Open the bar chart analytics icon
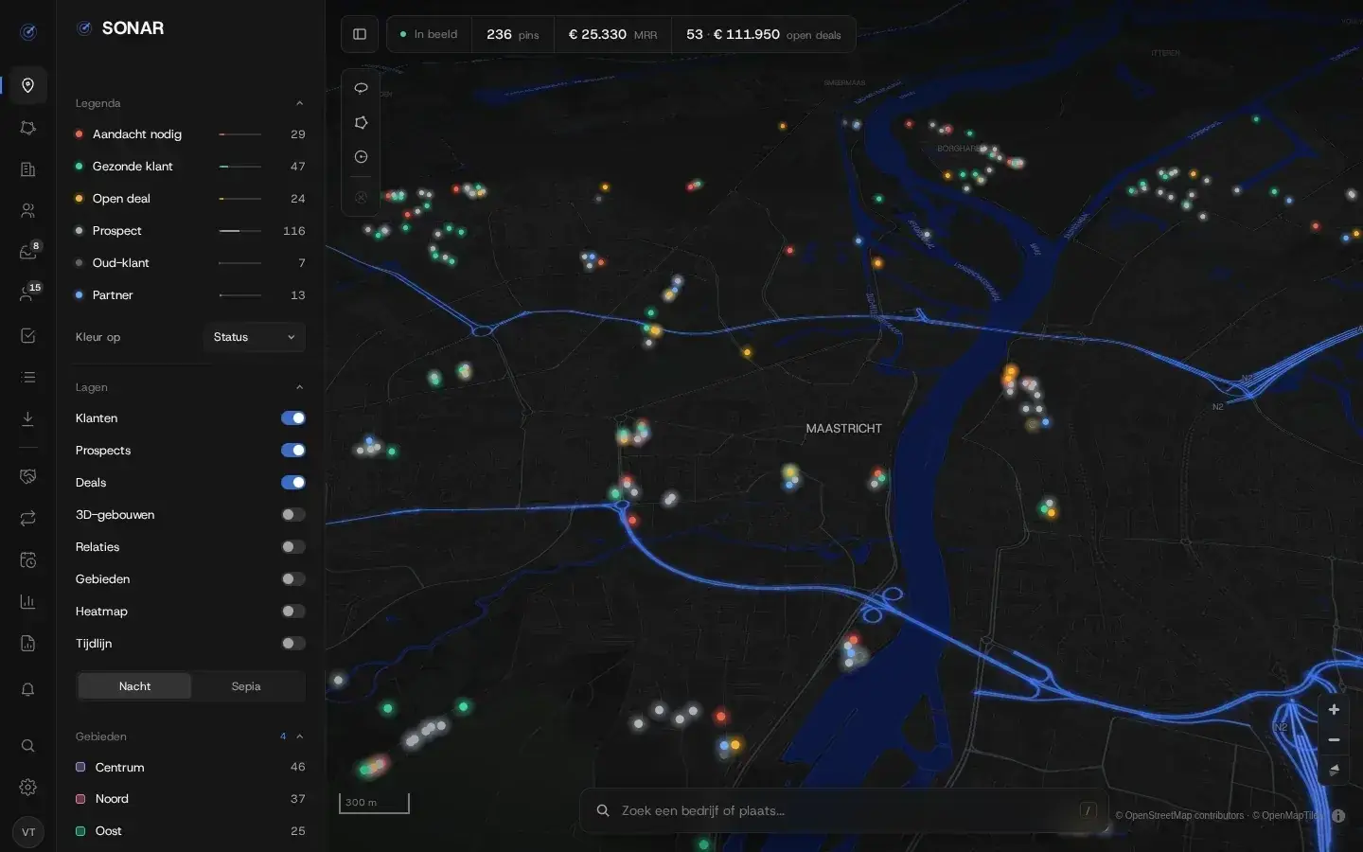The image size is (1363, 852). point(28,601)
